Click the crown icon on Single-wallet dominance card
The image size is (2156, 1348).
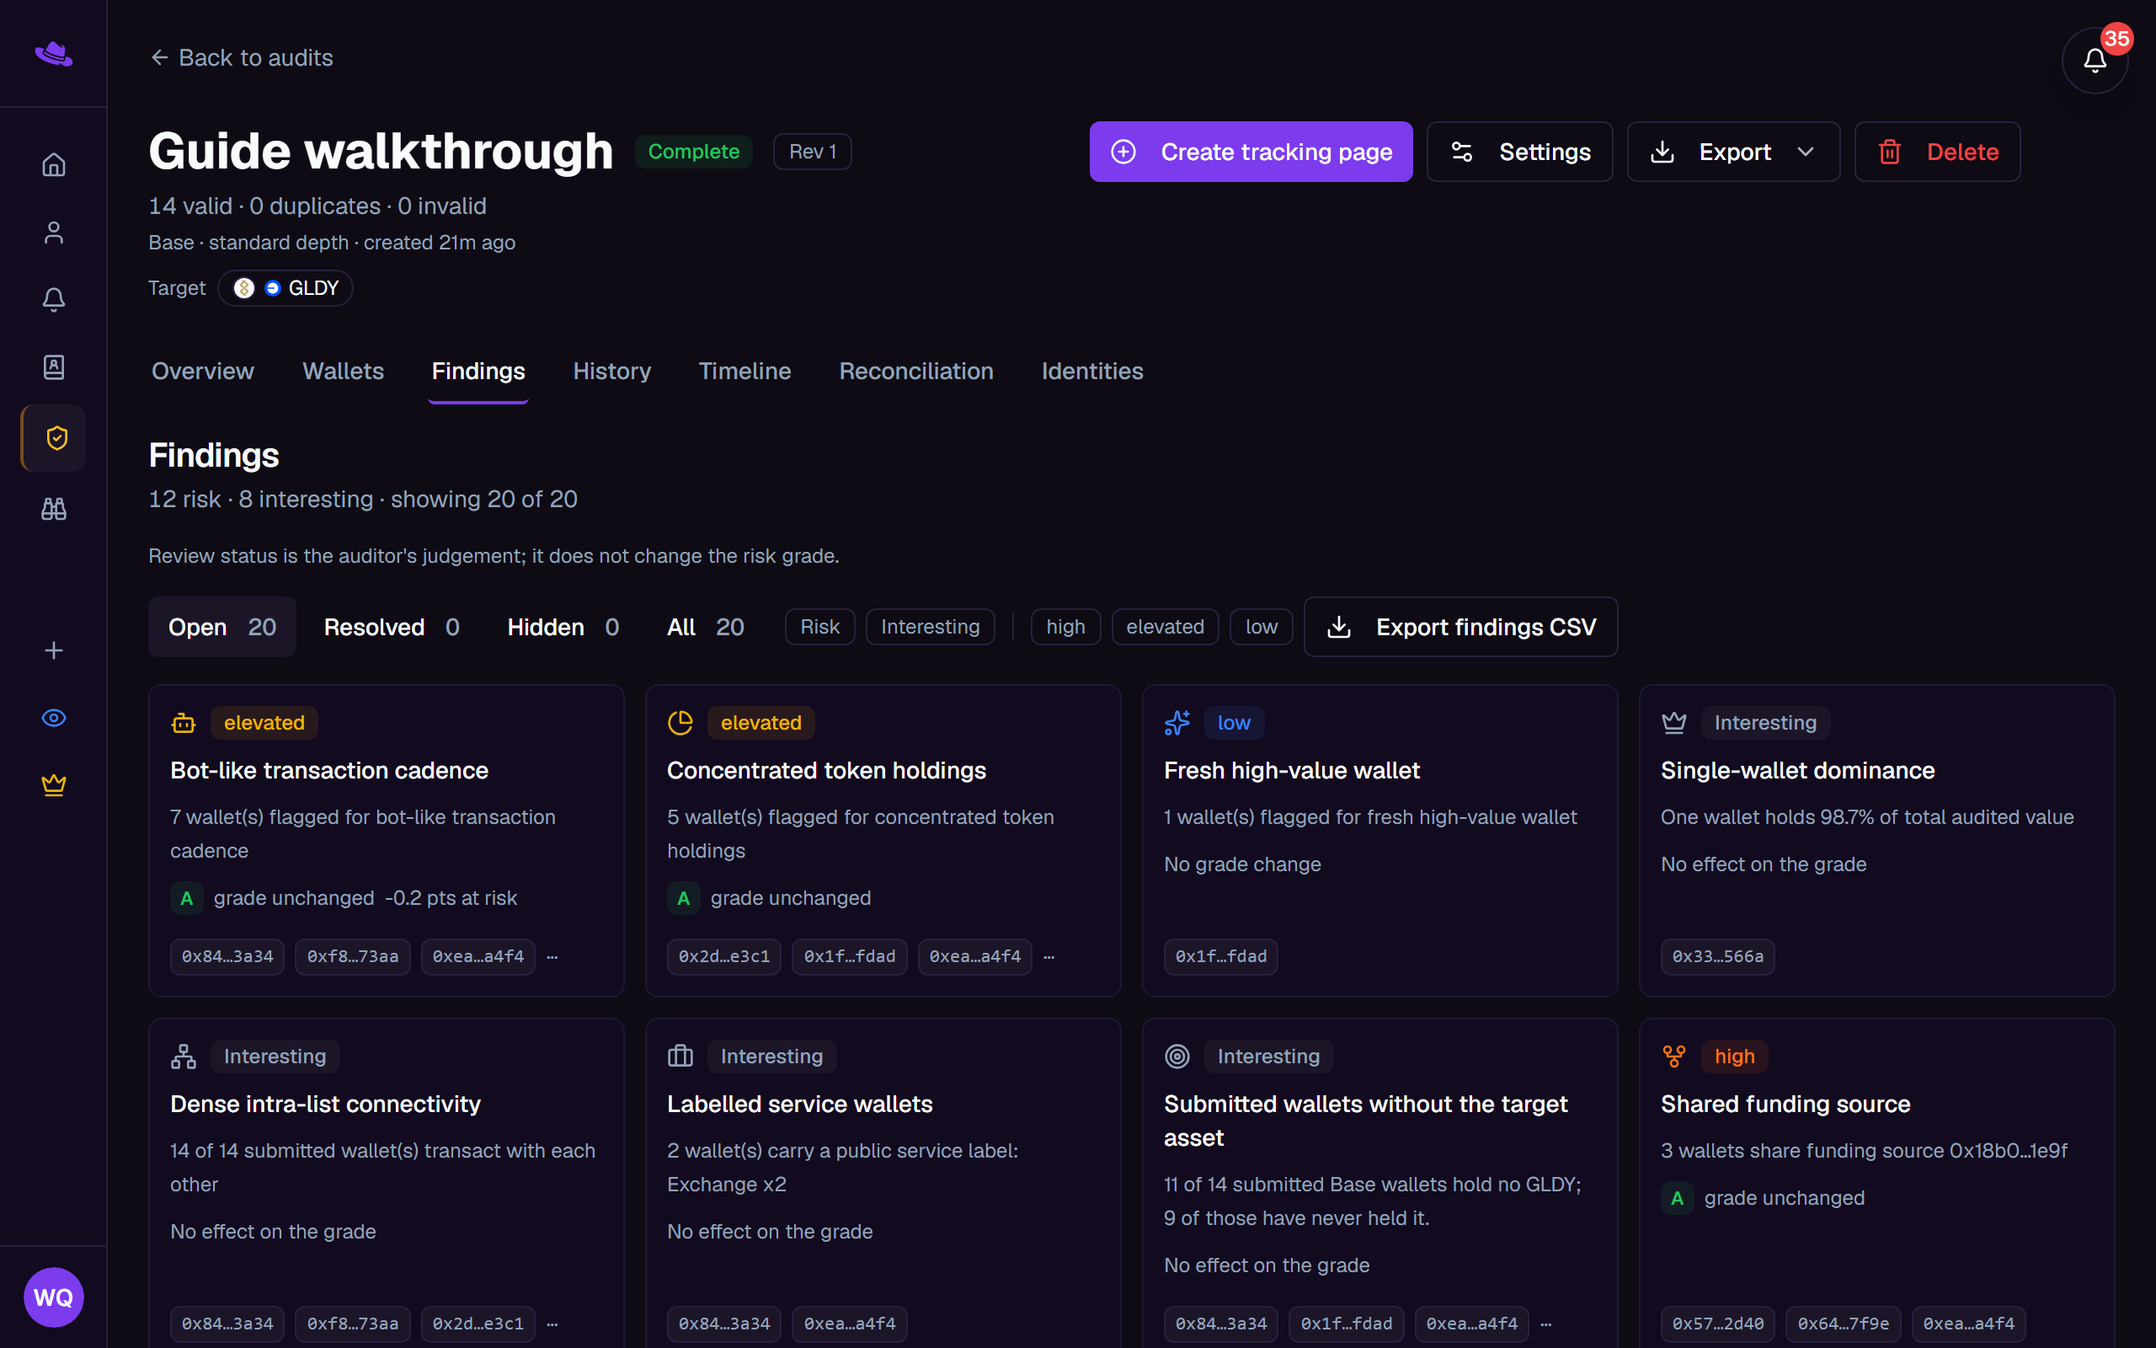click(x=1674, y=723)
